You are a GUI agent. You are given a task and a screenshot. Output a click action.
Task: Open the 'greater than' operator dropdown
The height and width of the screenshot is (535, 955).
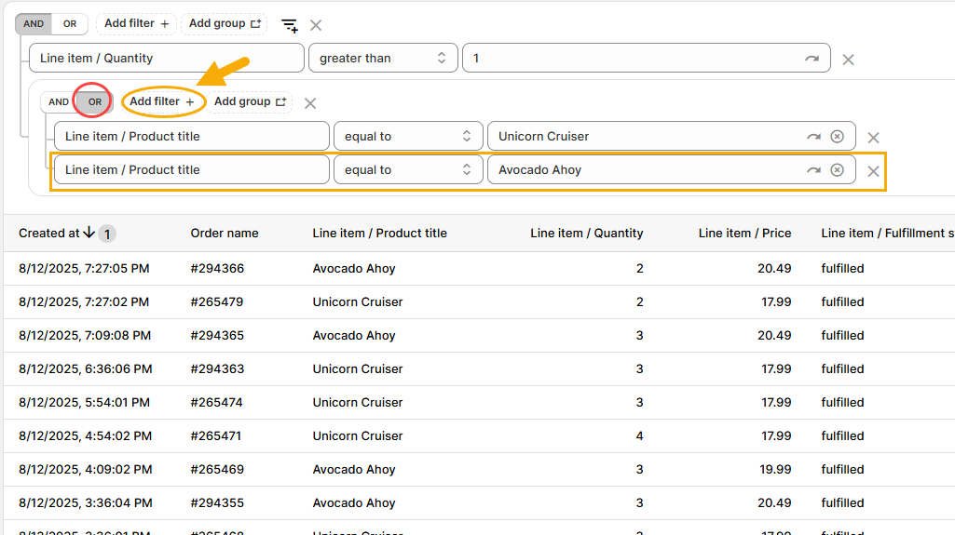pyautogui.click(x=383, y=58)
